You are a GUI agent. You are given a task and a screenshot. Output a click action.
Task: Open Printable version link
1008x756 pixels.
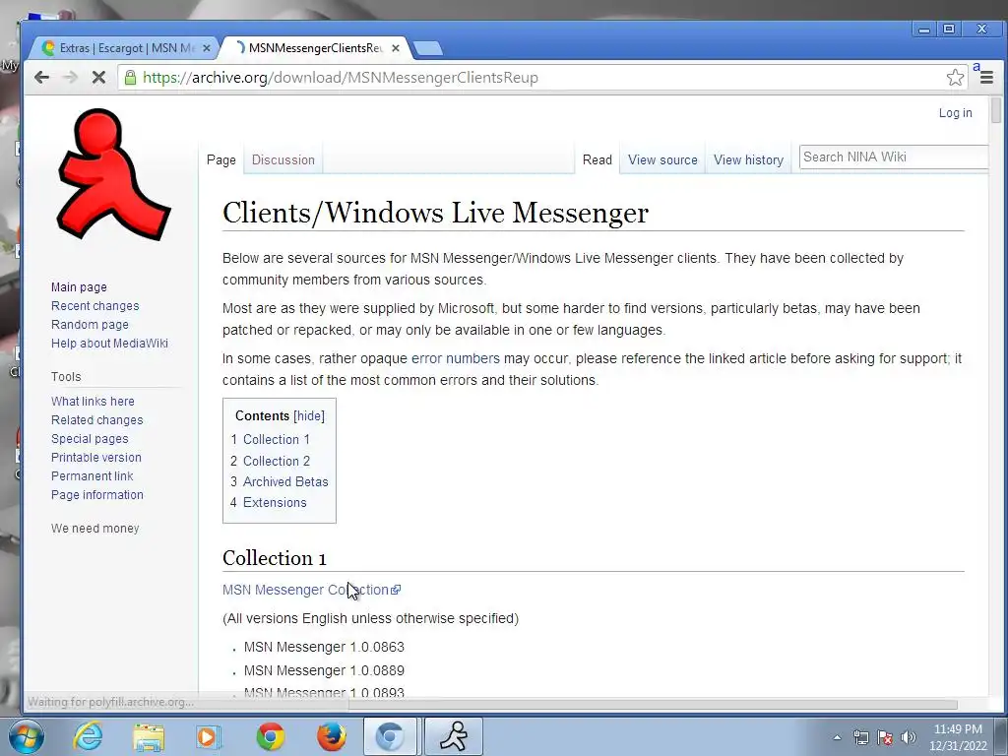[x=96, y=457]
